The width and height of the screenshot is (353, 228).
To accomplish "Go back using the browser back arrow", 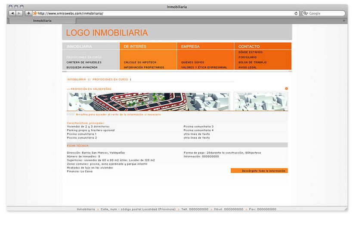I will tap(12, 13).
